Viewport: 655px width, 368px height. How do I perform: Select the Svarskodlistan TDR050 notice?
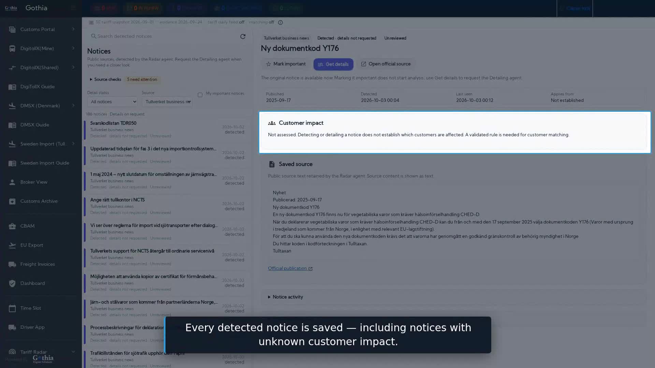(166, 129)
